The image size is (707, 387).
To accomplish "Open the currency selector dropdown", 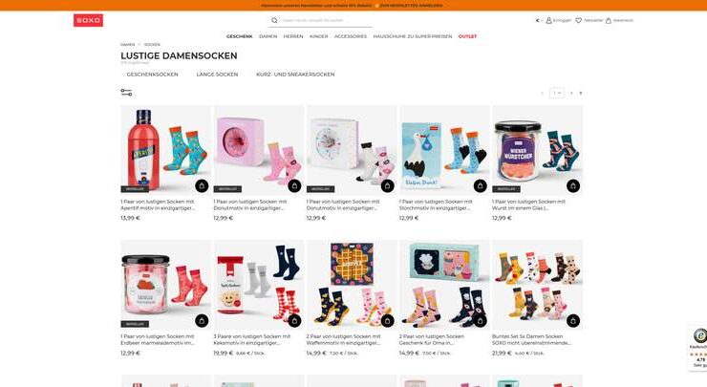I will [539, 20].
